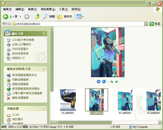Click the rename file icon
The width and height of the screenshot is (163, 130).
[9, 75]
